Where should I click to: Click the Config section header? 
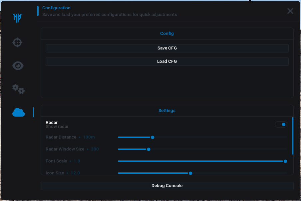click(x=167, y=34)
